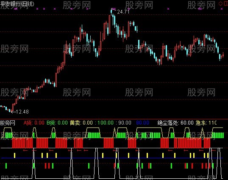228x180 pixels.
Task: Select the A货: 0.00 indicator value
Action: [x=34, y=123]
